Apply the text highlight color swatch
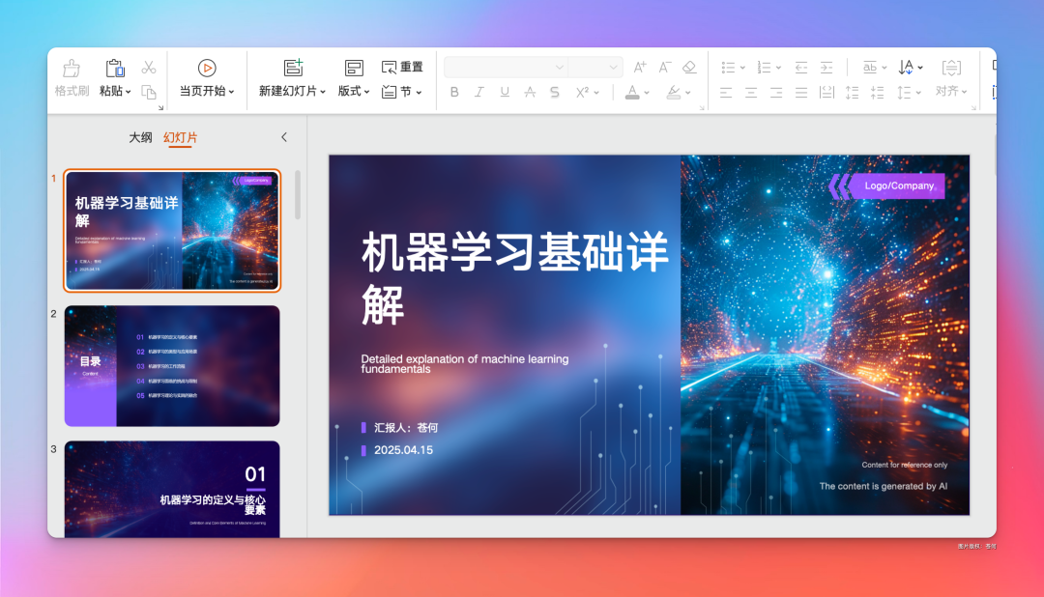 [674, 93]
